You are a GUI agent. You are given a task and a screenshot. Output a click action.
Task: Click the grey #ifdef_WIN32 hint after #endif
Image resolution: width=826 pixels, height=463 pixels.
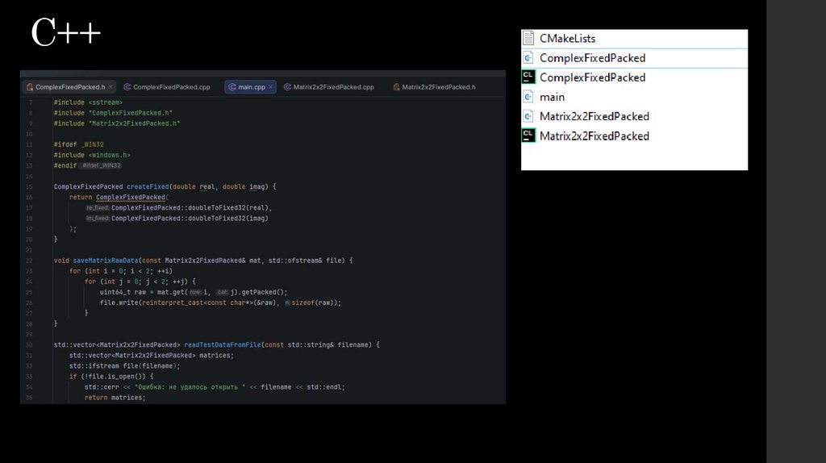[x=102, y=165]
